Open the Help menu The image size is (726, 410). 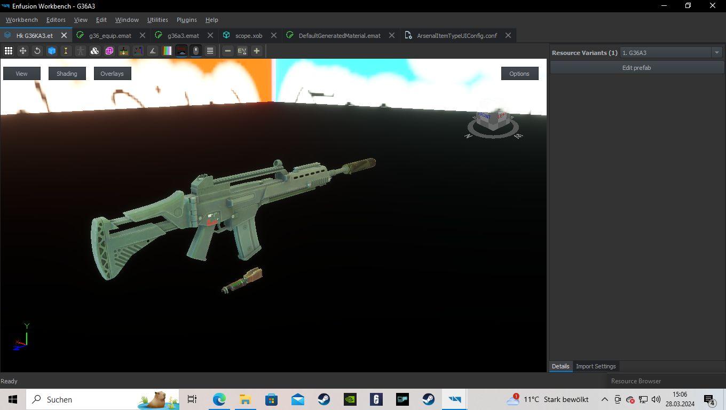click(212, 20)
